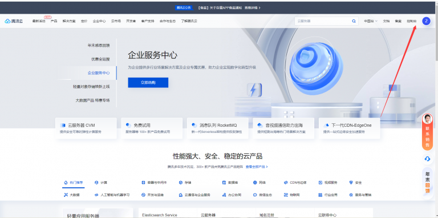This screenshot has height=218, width=438.
Task: Click the 联系销售 floating button
Action: [427, 132]
